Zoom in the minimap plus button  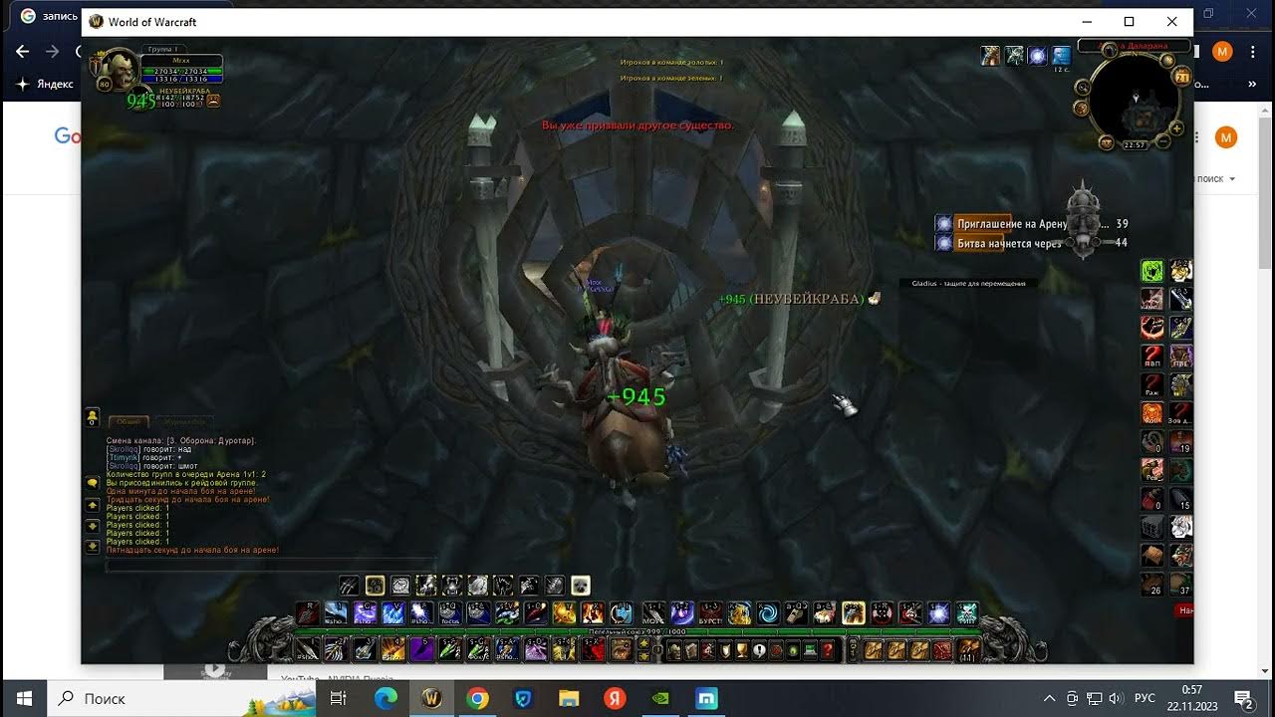coord(1177,127)
